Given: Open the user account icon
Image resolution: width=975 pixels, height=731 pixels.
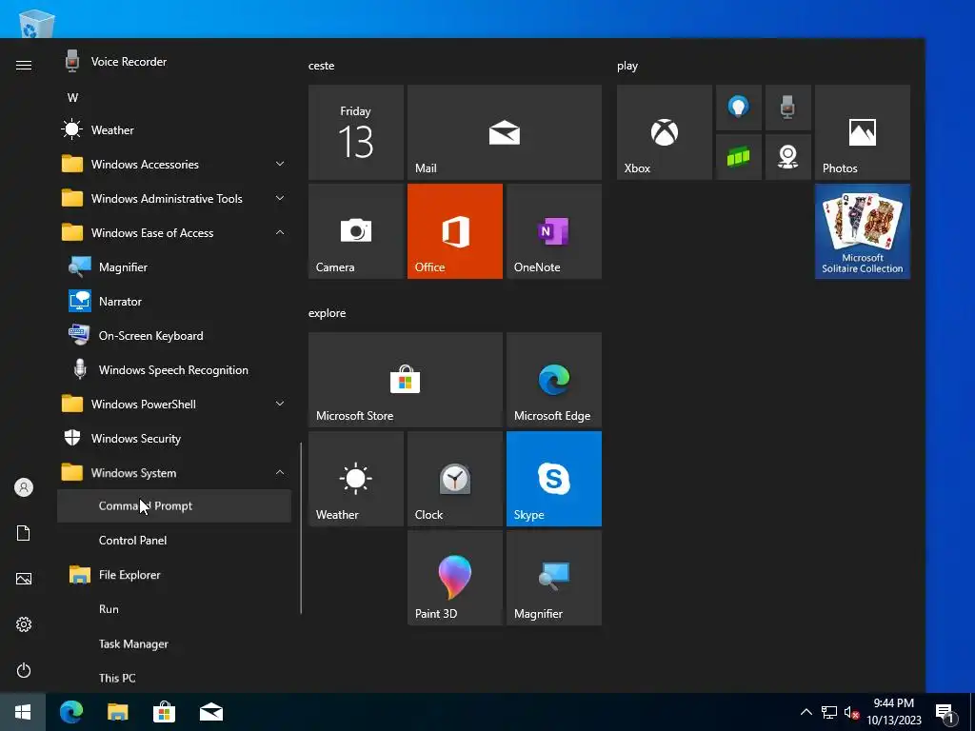Looking at the screenshot, I should tap(24, 487).
